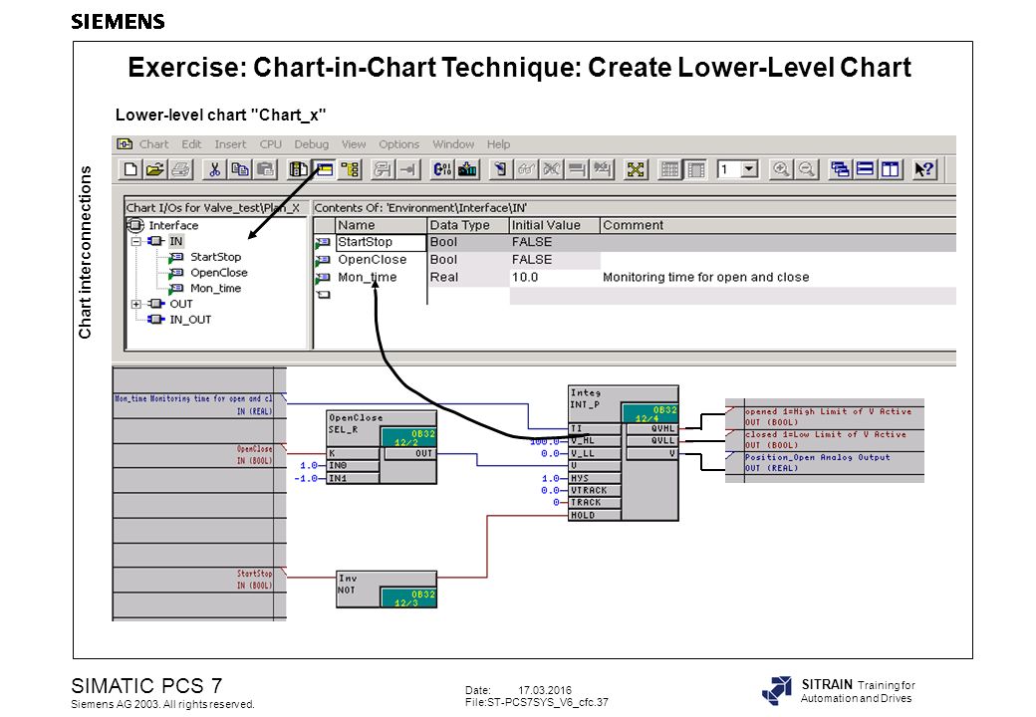
Task: Click the Fit to window yellow-arrows icon
Action: click(x=635, y=169)
